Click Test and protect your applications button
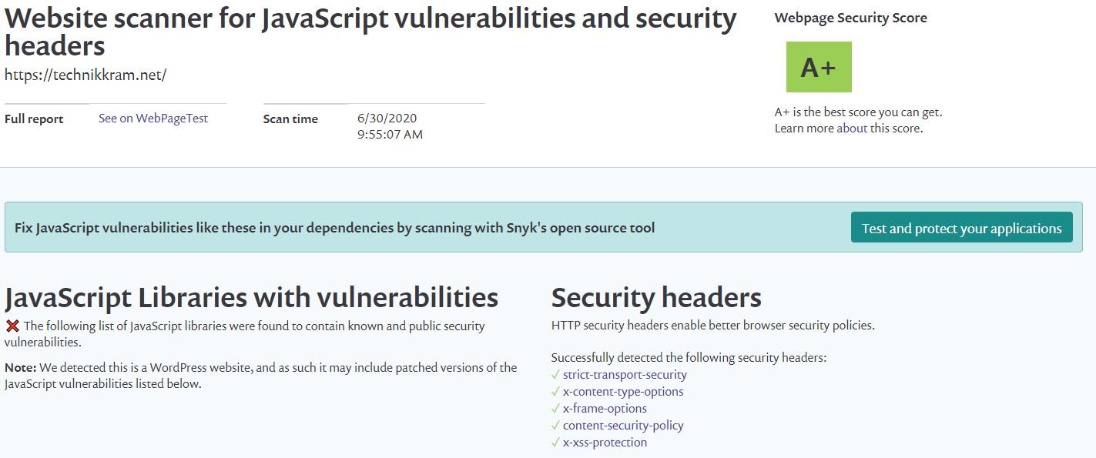This screenshot has width=1096, height=458. 961,227
